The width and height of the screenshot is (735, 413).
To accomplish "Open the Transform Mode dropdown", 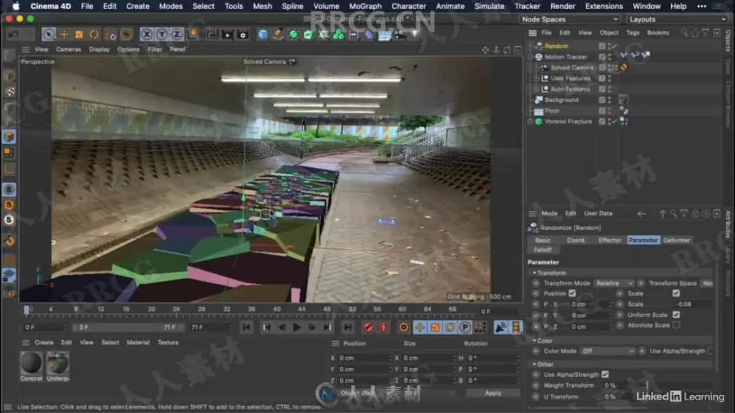I will [x=614, y=283].
